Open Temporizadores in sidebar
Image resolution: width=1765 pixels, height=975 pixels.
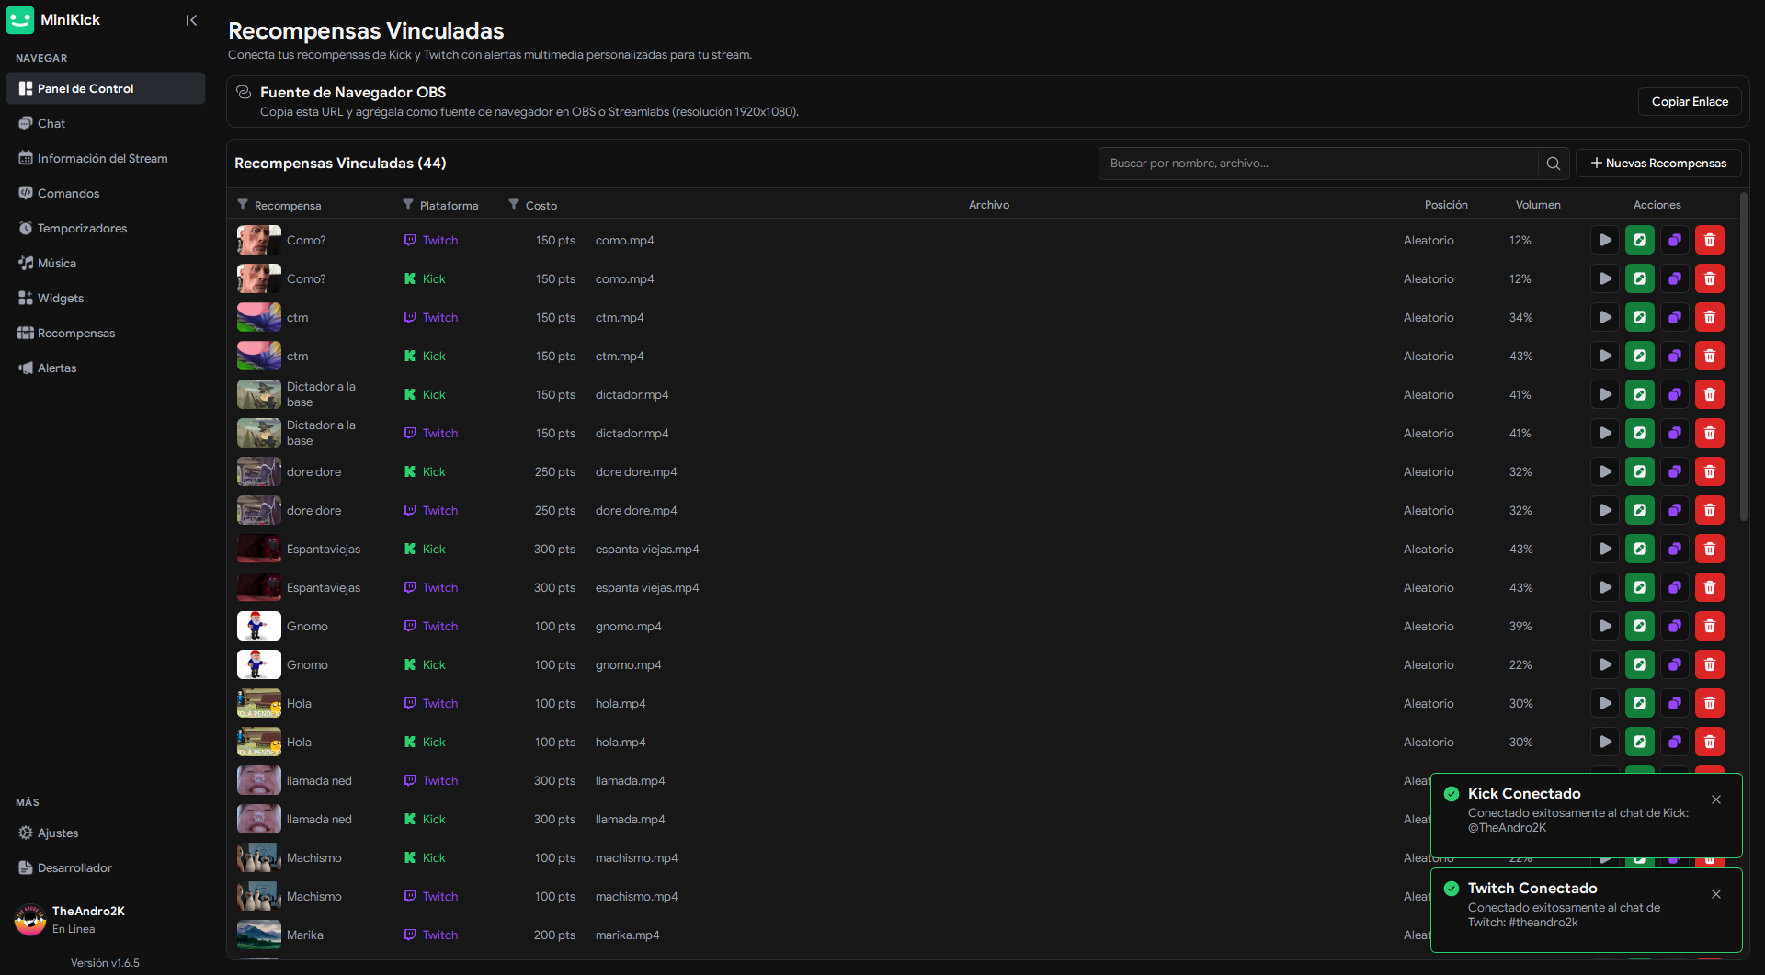[x=106, y=228]
